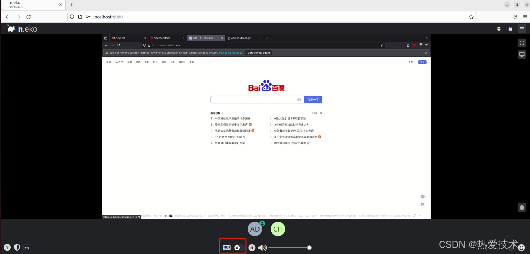Switch to the New Tab tab in remote Firefox
Image resolution: width=530 pixels, height=254 pixels.
[129, 38]
